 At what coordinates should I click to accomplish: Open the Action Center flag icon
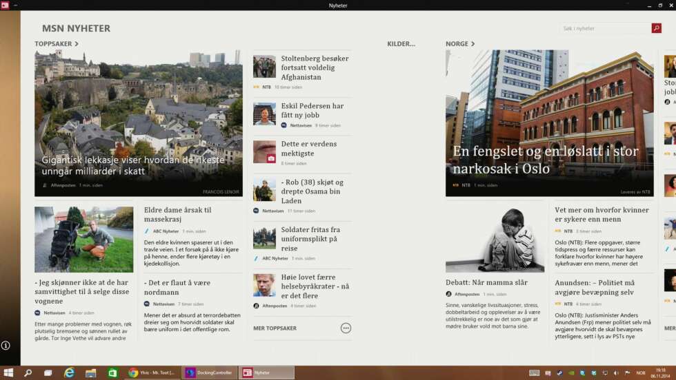click(x=627, y=373)
